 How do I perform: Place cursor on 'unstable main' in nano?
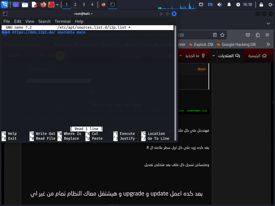[x=71, y=32]
